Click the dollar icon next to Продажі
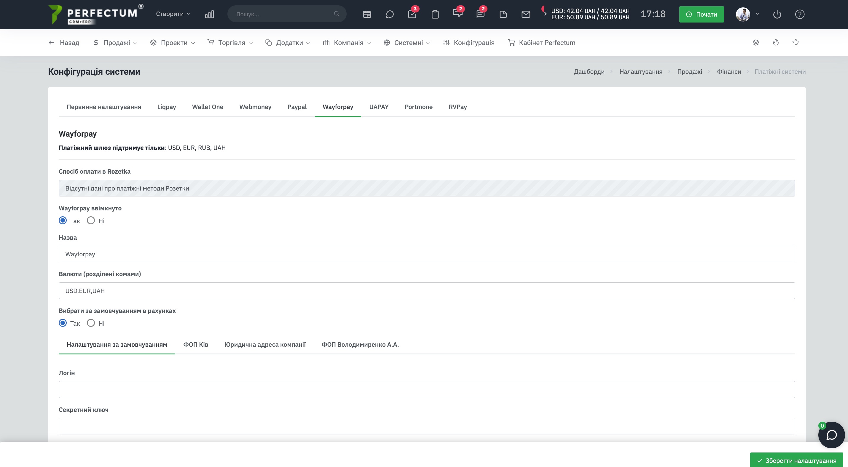 [96, 43]
